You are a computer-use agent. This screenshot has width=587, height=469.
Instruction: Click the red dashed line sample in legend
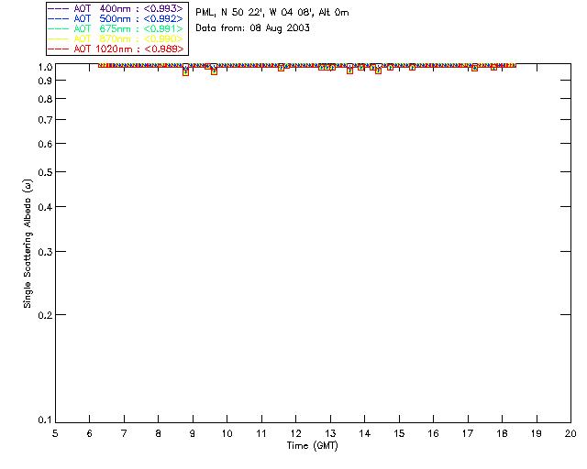point(59,49)
